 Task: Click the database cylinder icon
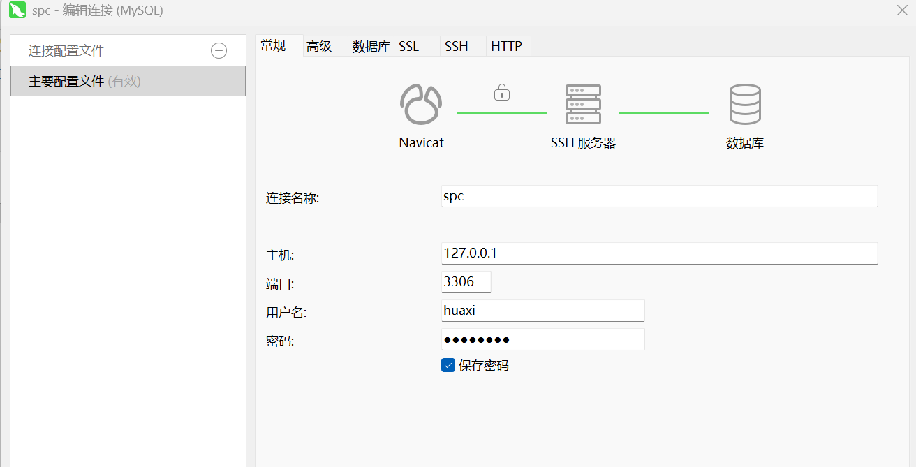point(744,105)
